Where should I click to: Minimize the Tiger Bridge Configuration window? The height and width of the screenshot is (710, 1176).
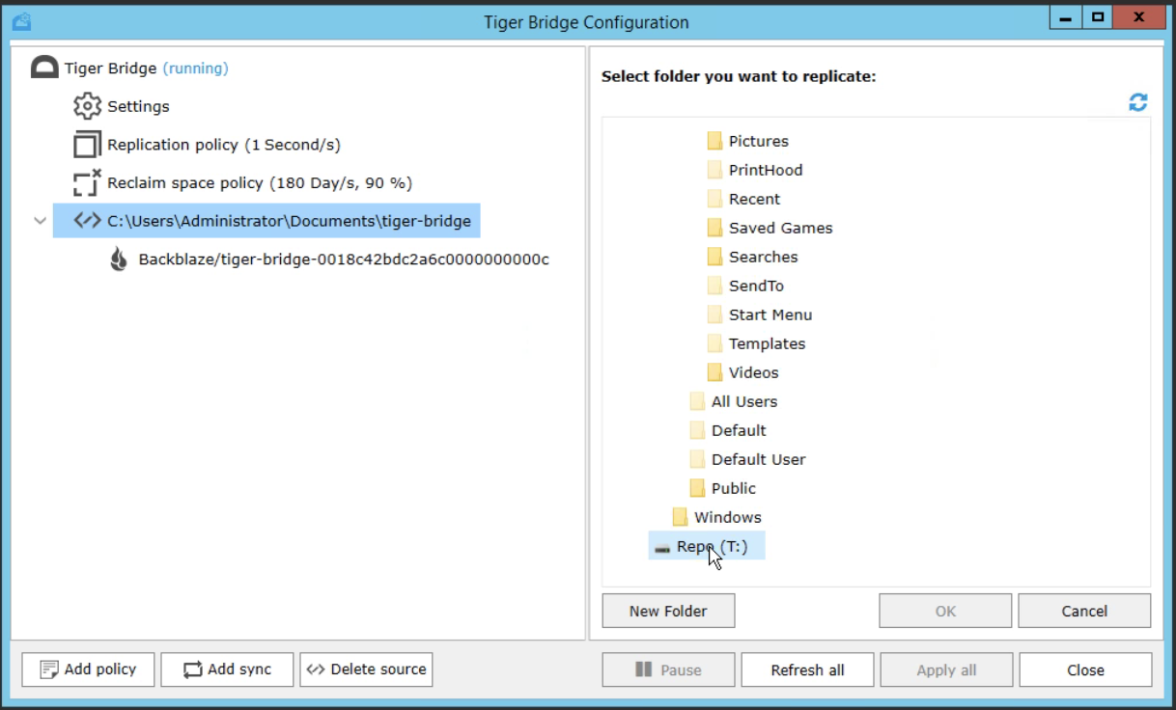pyautogui.click(x=1066, y=17)
